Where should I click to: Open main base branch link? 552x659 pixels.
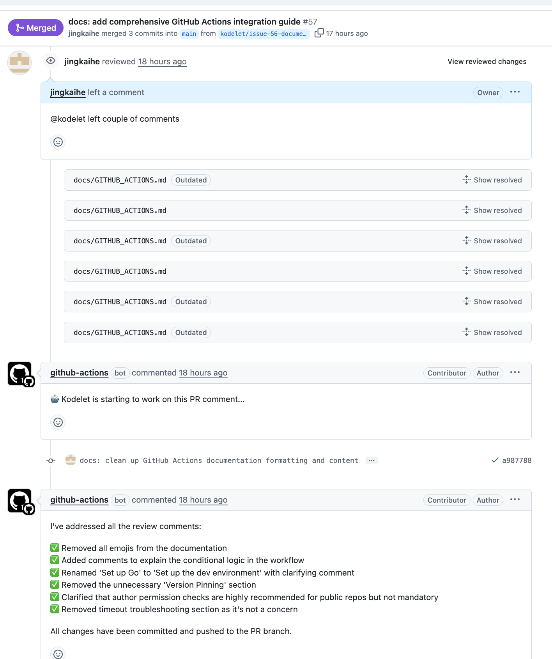[189, 34]
